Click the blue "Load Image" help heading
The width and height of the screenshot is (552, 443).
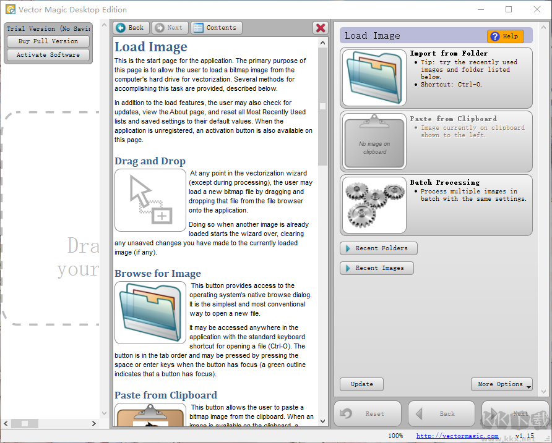[x=151, y=47]
